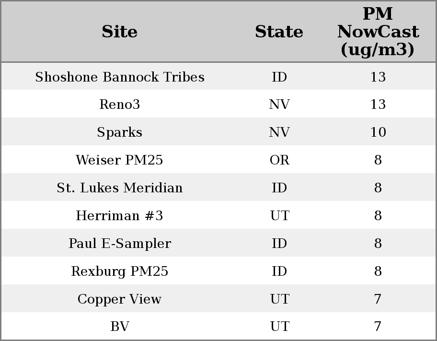This screenshot has width=437, height=341.
Task: Select the BV site cell
Action: 119,327
